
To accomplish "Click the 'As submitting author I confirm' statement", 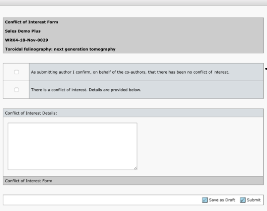I will 130,72.
